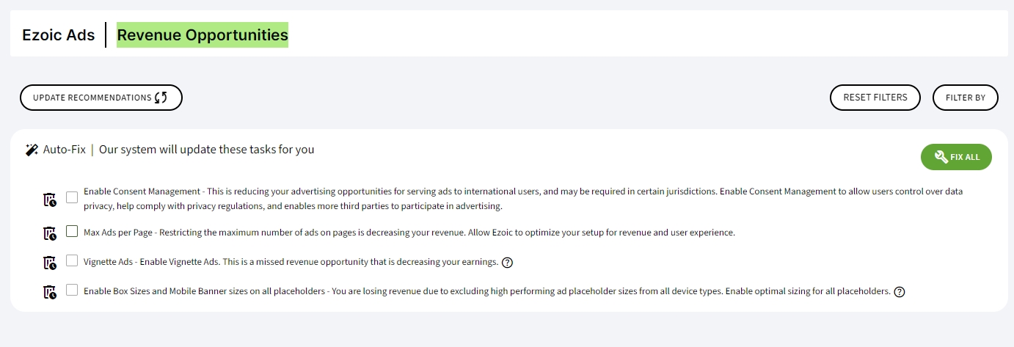The height and width of the screenshot is (347, 1014).
Task: Open help icon after optimal sizing placeholders text
Action: (x=900, y=291)
